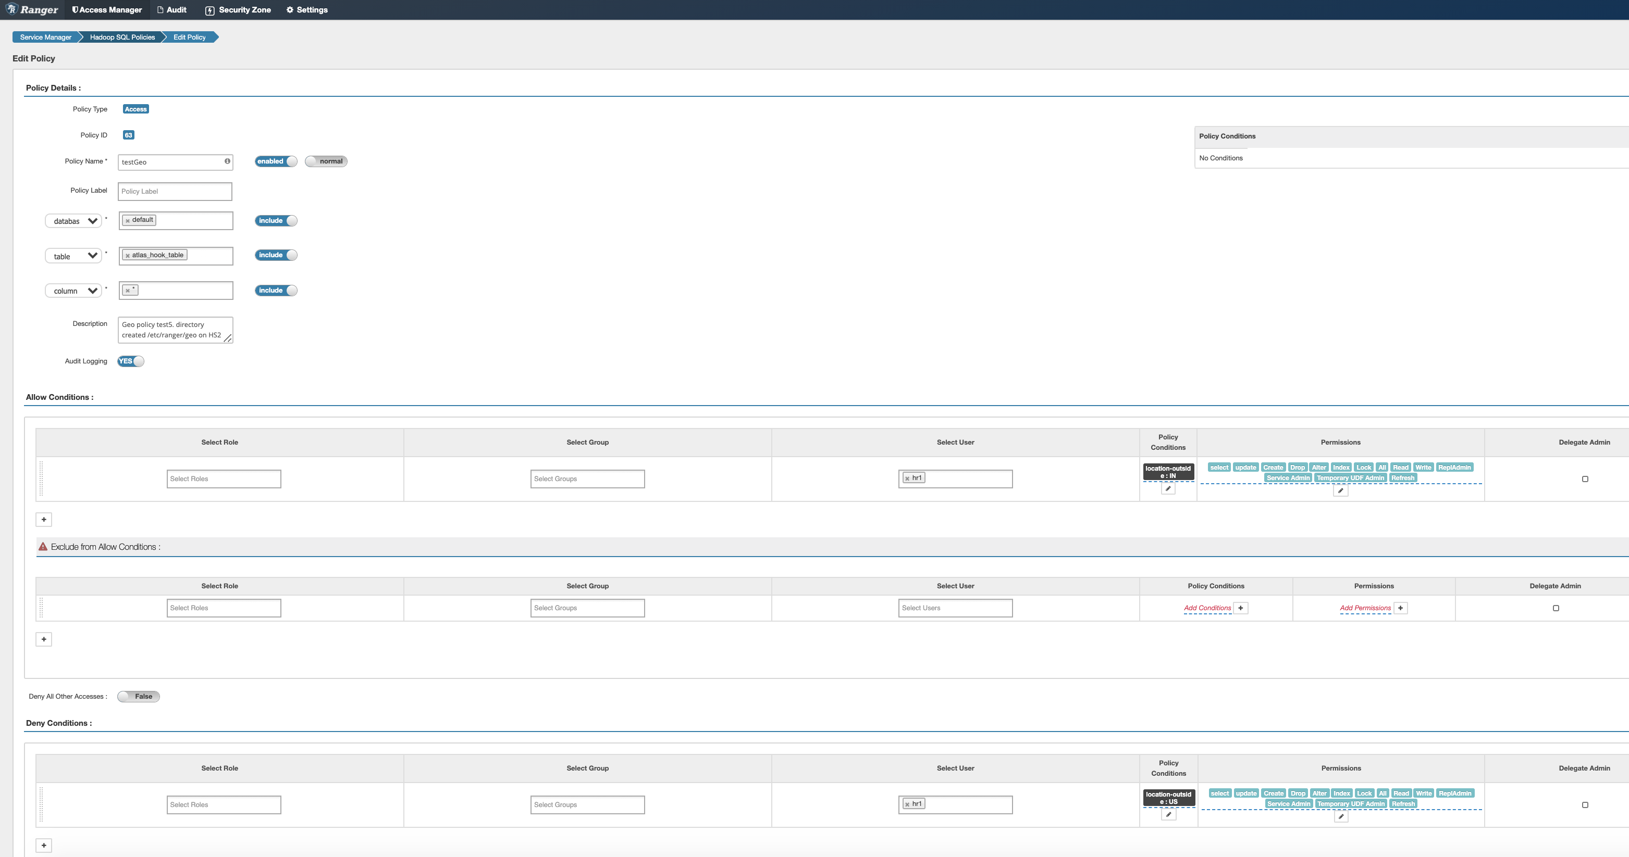Click the add row plus icon in Allow Conditions

pyautogui.click(x=43, y=518)
